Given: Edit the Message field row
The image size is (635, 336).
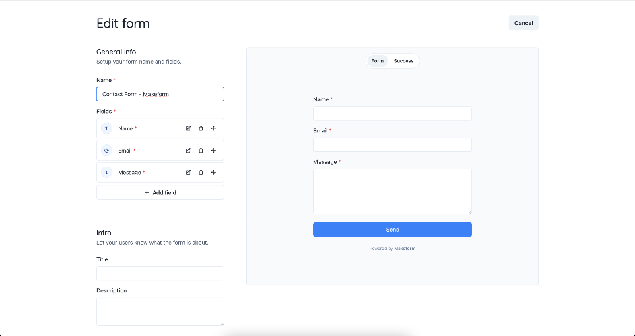Looking at the screenshot, I should 188,172.
